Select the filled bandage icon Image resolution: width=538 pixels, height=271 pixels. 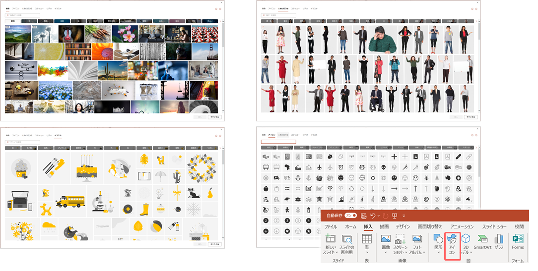click(459, 157)
